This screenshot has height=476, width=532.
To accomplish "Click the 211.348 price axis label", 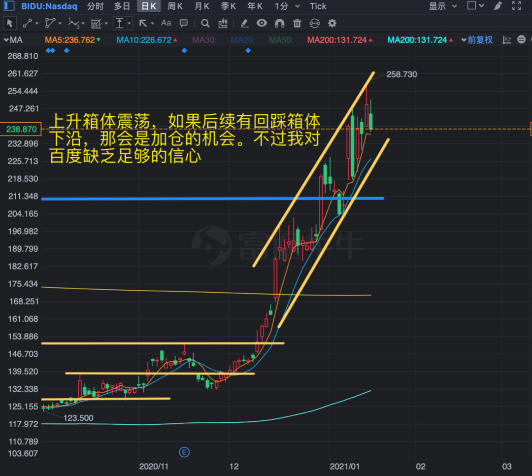I will [23, 196].
